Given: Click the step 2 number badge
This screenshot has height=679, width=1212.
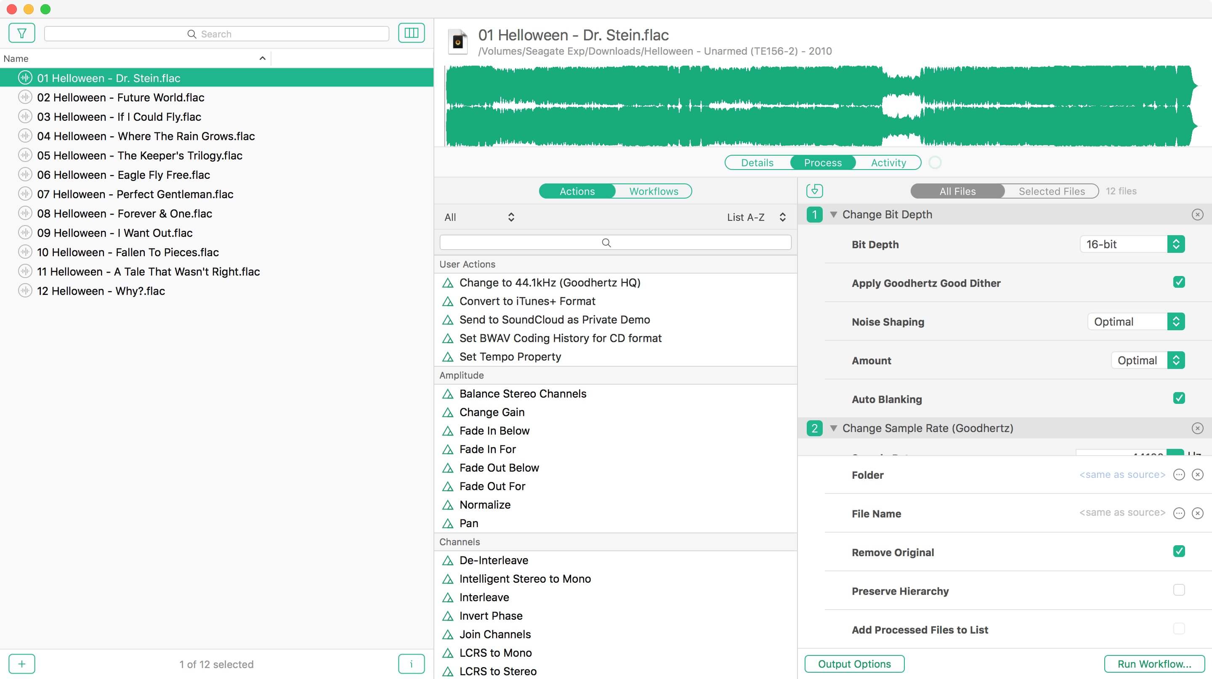Looking at the screenshot, I should [x=814, y=428].
